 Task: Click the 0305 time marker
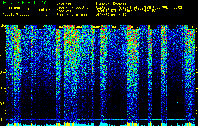click(x=97, y=27)
